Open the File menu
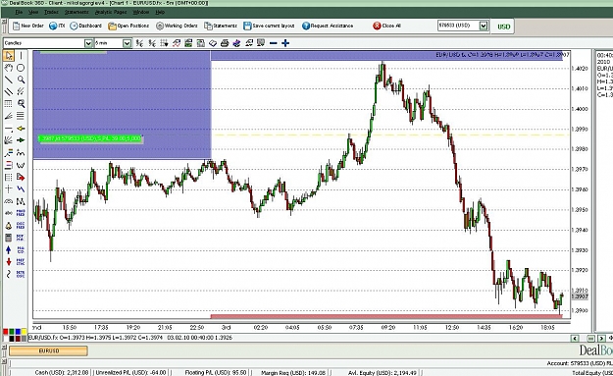The image size is (613, 376). coord(19,12)
